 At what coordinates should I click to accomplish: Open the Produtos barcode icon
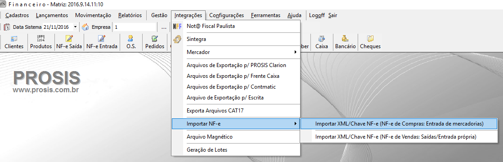tap(41, 42)
